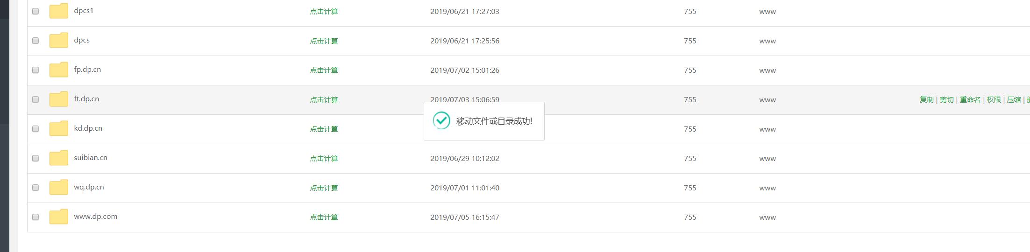Click 复制 for the ft.dp.cn row
Viewport: 1030px width, 252px height.
click(x=926, y=100)
